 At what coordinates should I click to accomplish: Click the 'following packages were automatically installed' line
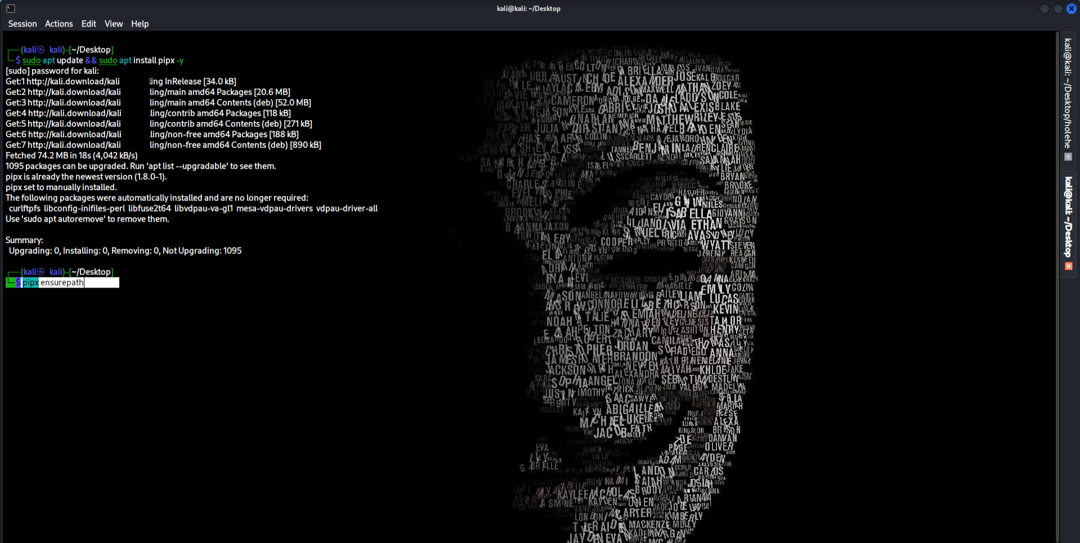click(157, 198)
